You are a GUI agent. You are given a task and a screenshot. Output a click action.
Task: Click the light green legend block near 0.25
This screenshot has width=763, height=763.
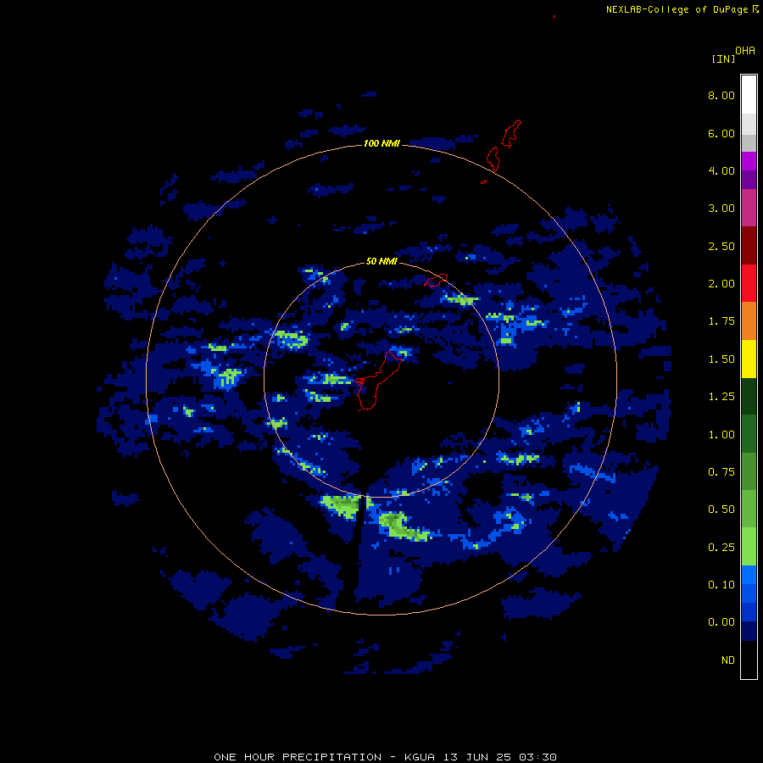click(x=749, y=547)
